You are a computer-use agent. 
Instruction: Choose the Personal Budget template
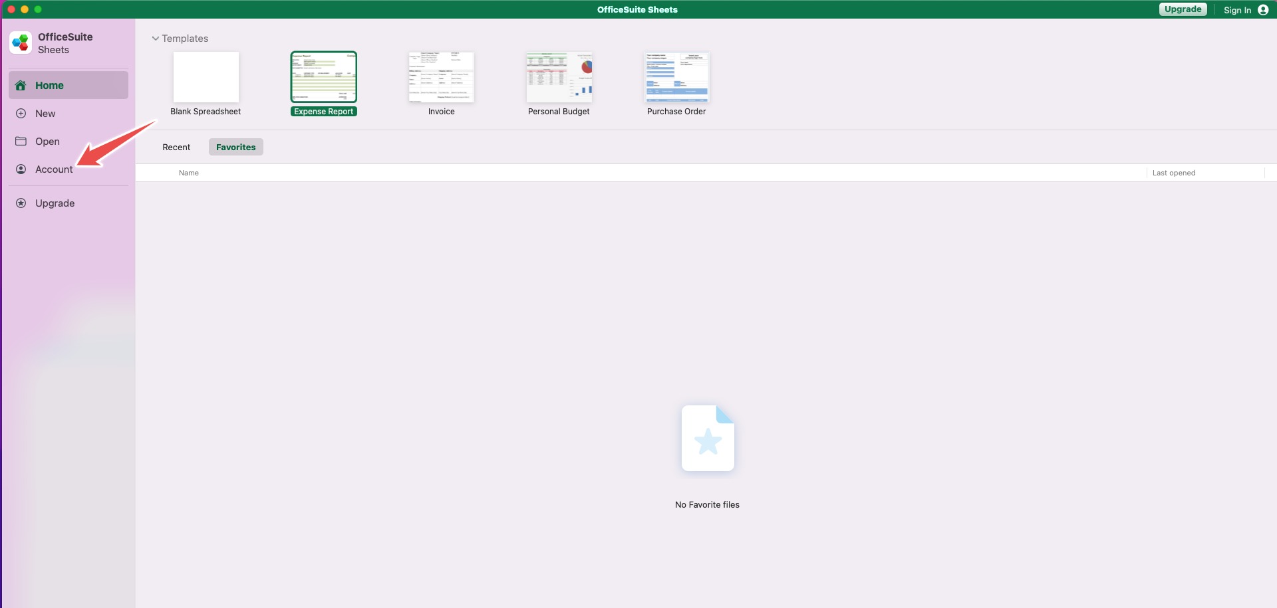pos(559,77)
